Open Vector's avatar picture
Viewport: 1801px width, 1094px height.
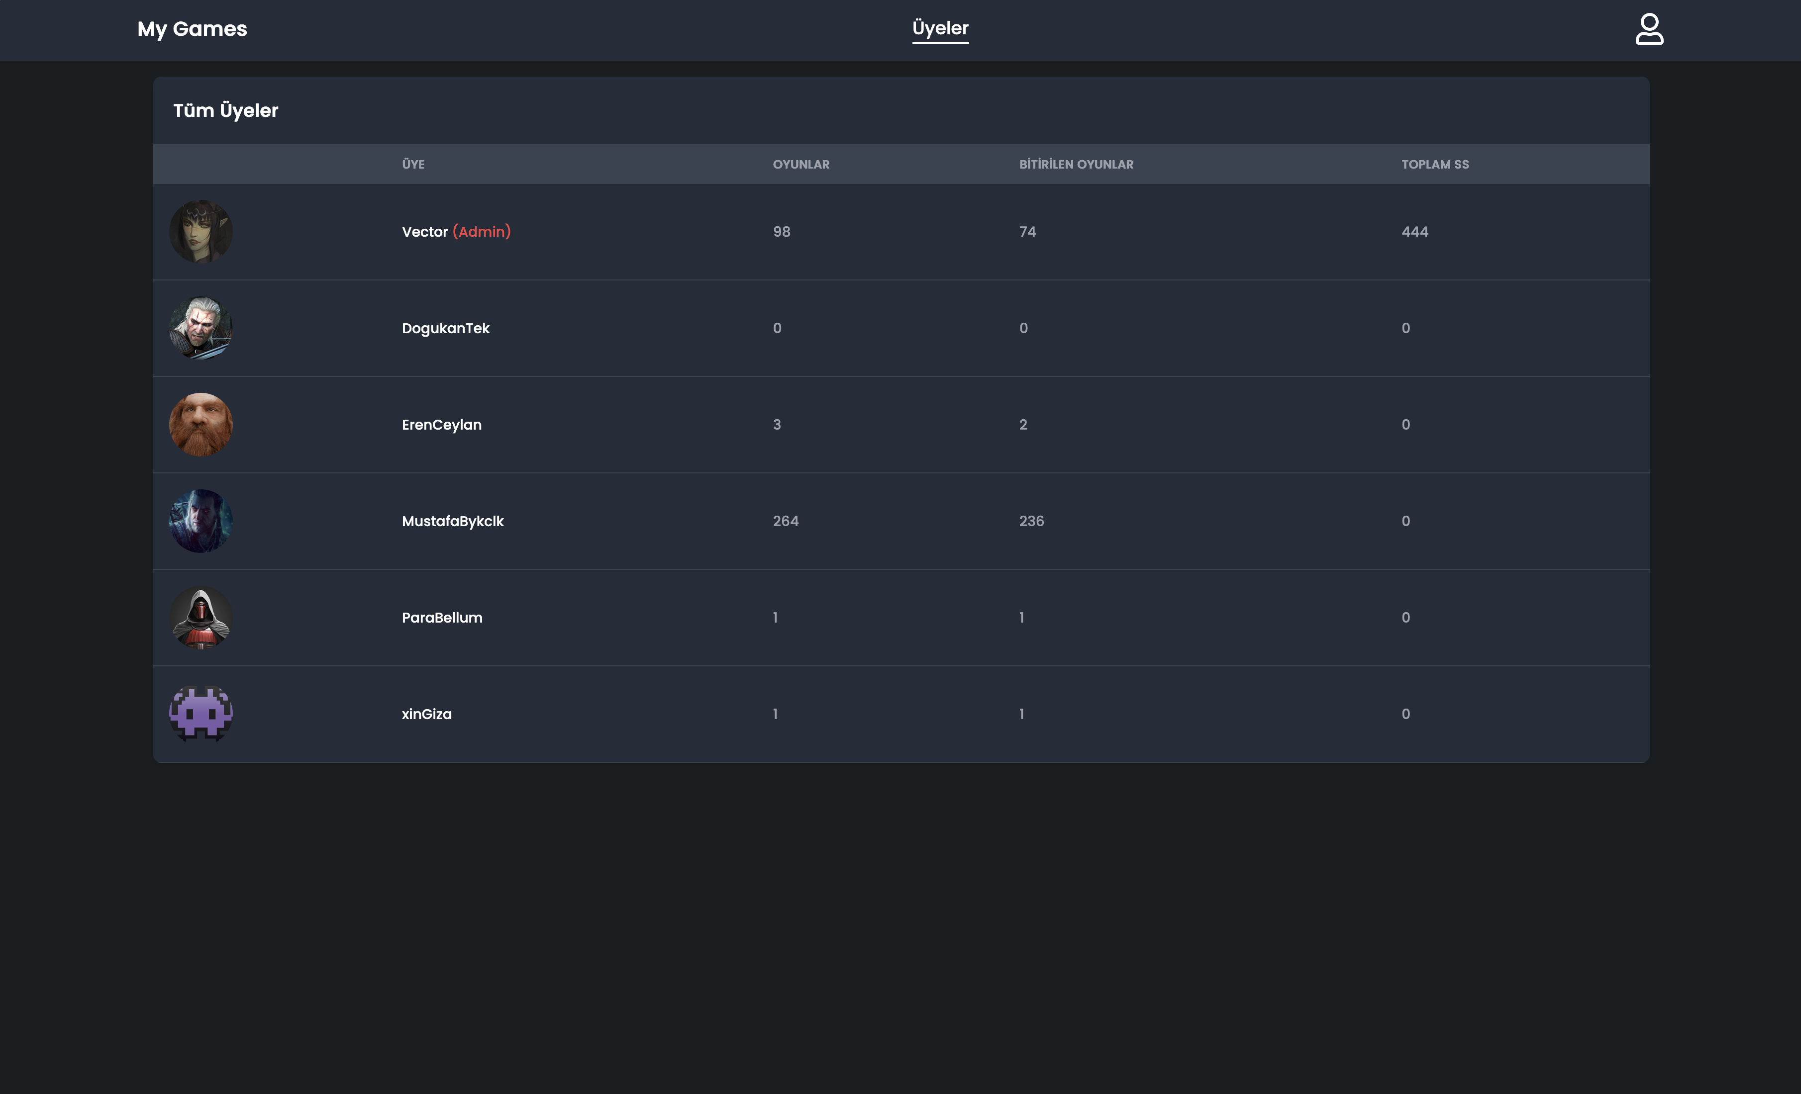[201, 232]
